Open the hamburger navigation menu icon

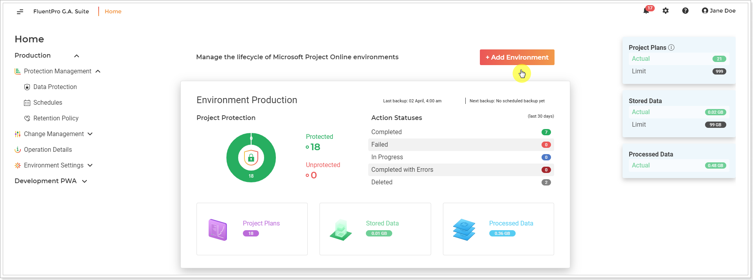20,12
